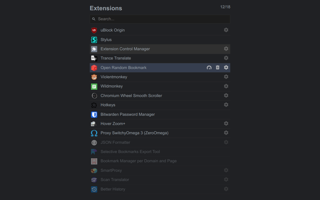The width and height of the screenshot is (320, 200).
Task: Open JSON Formatter settings gear
Action: click(x=226, y=142)
